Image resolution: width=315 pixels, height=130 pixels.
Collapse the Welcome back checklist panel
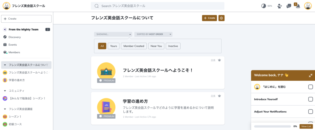pos(310,75)
